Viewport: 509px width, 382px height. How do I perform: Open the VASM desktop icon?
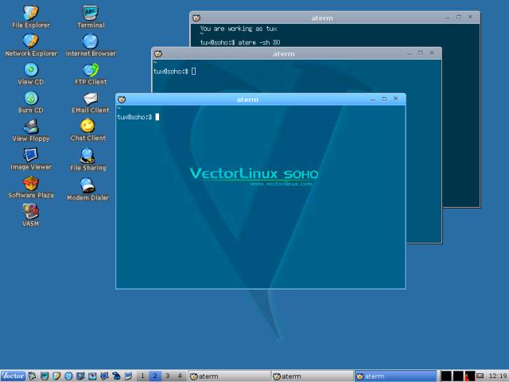coord(30,215)
